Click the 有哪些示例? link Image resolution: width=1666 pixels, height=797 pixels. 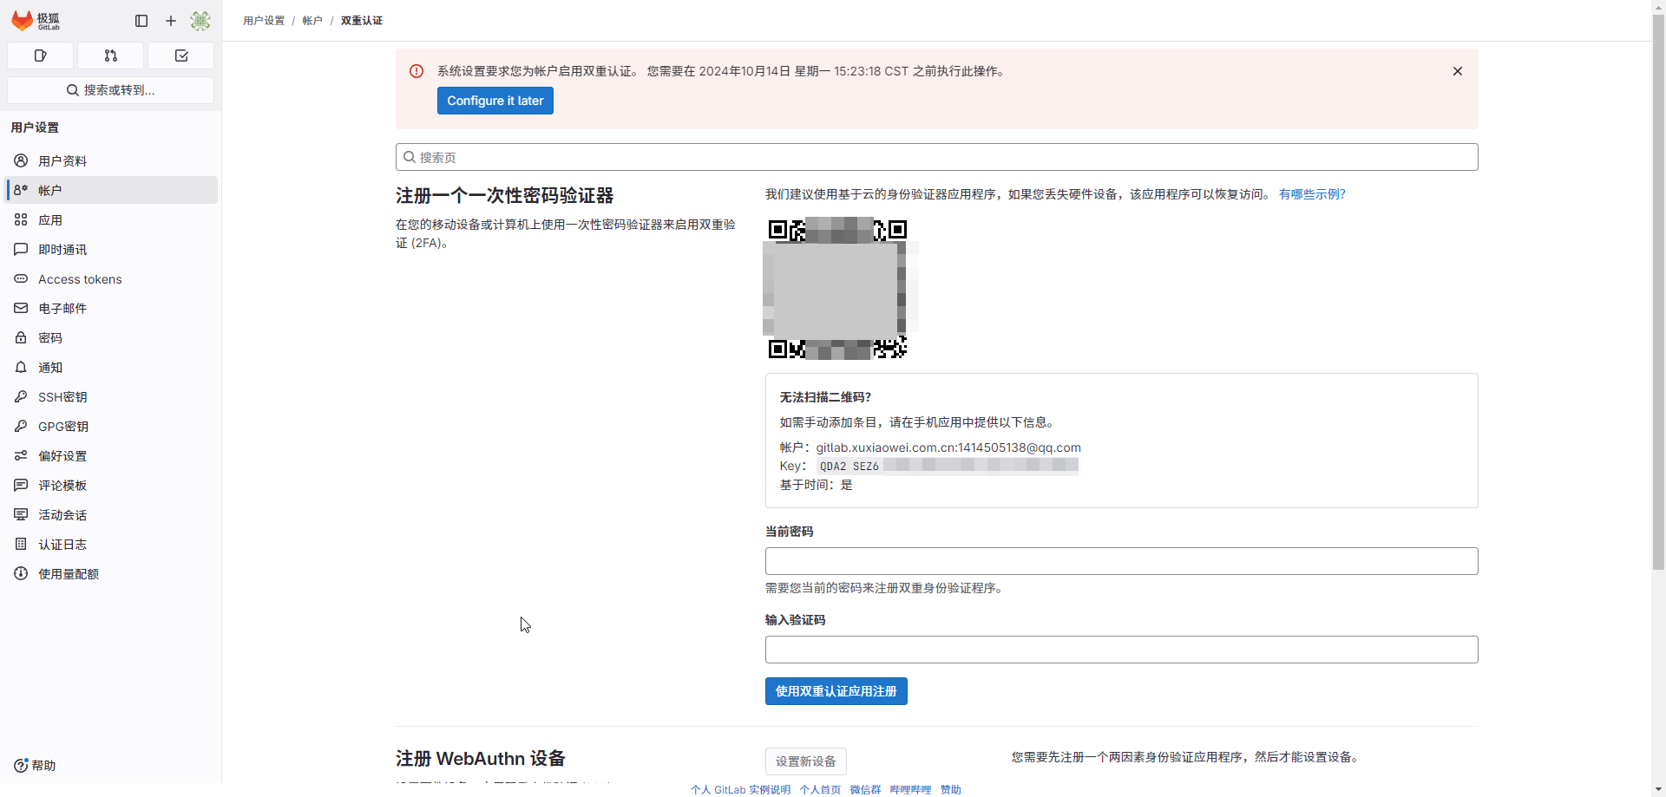pyautogui.click(x=1312, y=194)
